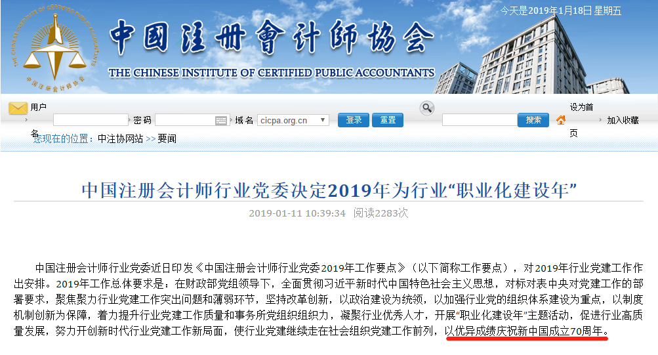This screenshot has width=658, height=355.
Task: Open the on-screen keyboard in password field
Action: pyautogui.click(x=221, y=120)
